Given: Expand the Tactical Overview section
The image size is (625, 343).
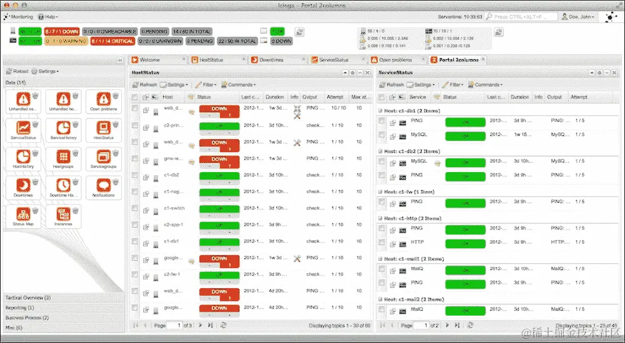Looking at the screenshot, I should pos(64,297).
